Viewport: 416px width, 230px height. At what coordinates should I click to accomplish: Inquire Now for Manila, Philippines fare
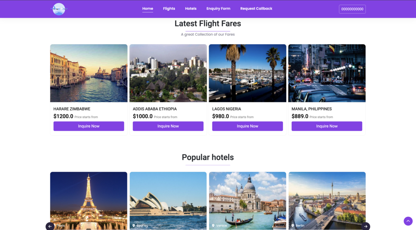click(327, 126)
